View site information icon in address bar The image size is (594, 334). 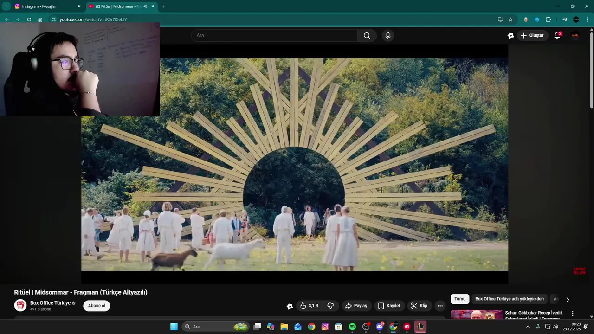(x=53, y=19)
